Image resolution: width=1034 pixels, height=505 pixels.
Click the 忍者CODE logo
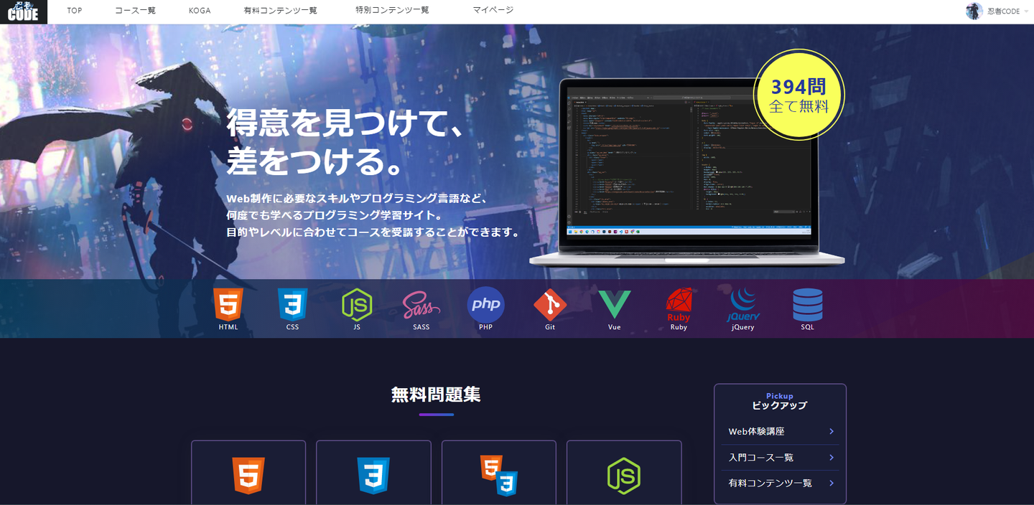point(23,12)
